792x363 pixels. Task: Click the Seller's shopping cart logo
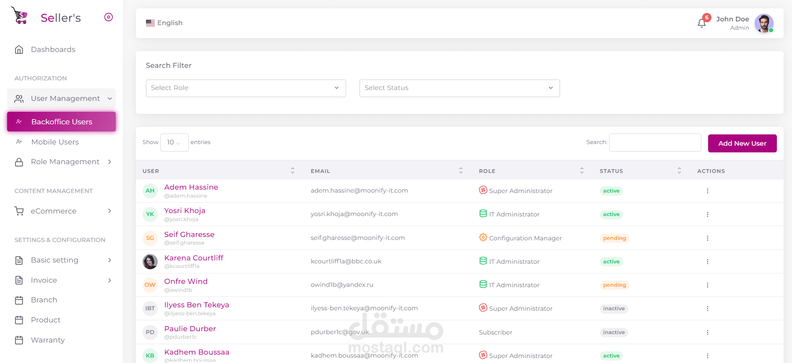point(19,15)
